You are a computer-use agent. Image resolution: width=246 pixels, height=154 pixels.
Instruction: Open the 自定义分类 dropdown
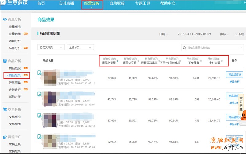51,47
